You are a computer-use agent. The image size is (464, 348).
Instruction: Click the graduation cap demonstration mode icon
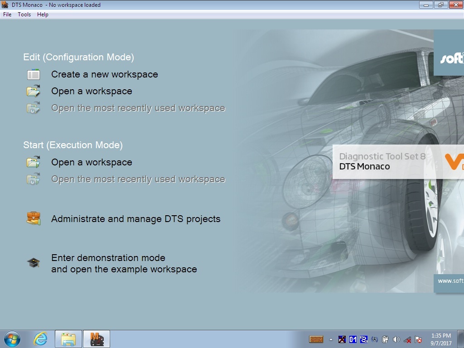click(x=34, y=263)
